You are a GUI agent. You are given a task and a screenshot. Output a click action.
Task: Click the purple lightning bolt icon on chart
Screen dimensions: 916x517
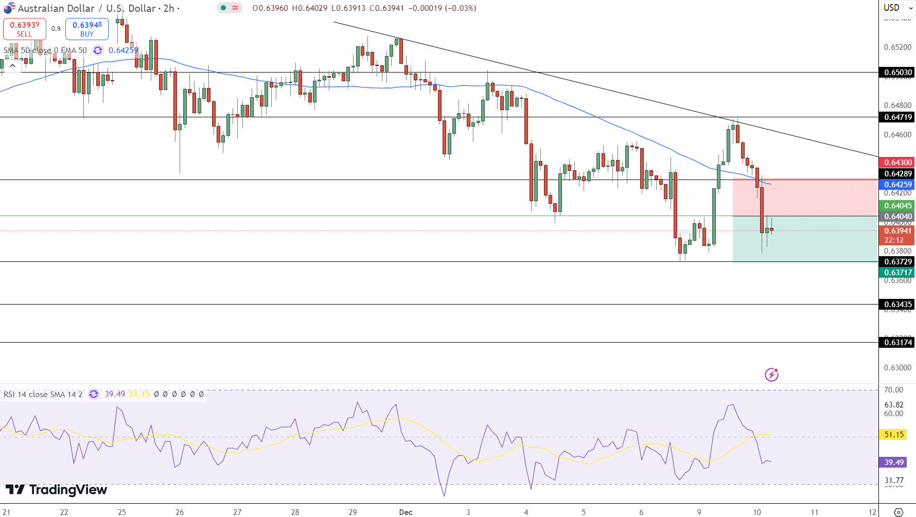tap(771, 375)
